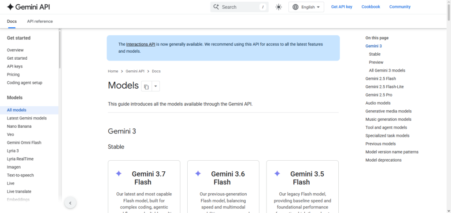Open API keys in the sidebar
The height and width of the screenshot is (213, 451).
pos(15,66)
